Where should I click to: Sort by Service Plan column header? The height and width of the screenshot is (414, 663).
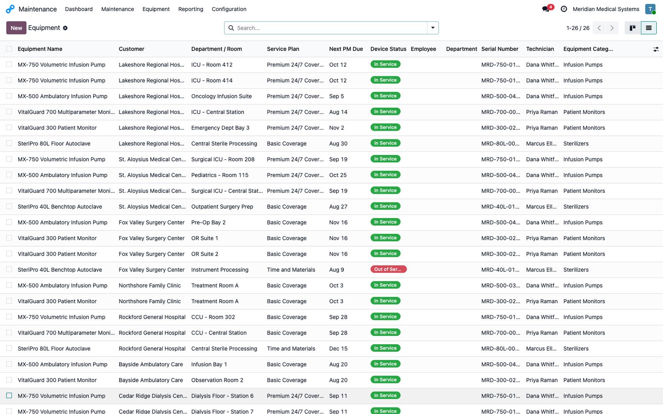[283, 49]
